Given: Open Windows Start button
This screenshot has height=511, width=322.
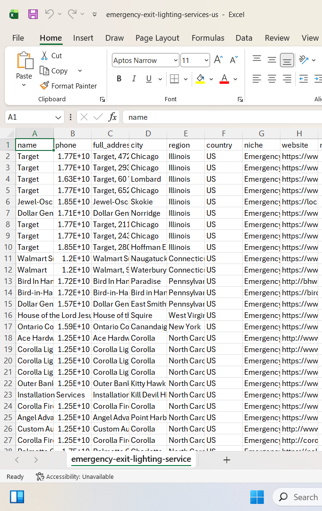Looking at the screenshot, I should pyautogui.click(x=257, y=497).
